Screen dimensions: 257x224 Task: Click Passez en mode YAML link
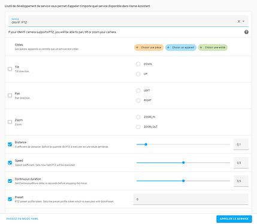click(x=22, y=219)
